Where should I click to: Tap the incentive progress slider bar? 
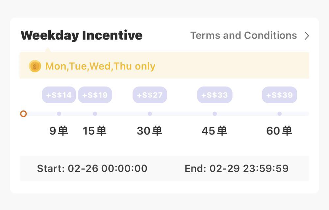tap(164, 113)
